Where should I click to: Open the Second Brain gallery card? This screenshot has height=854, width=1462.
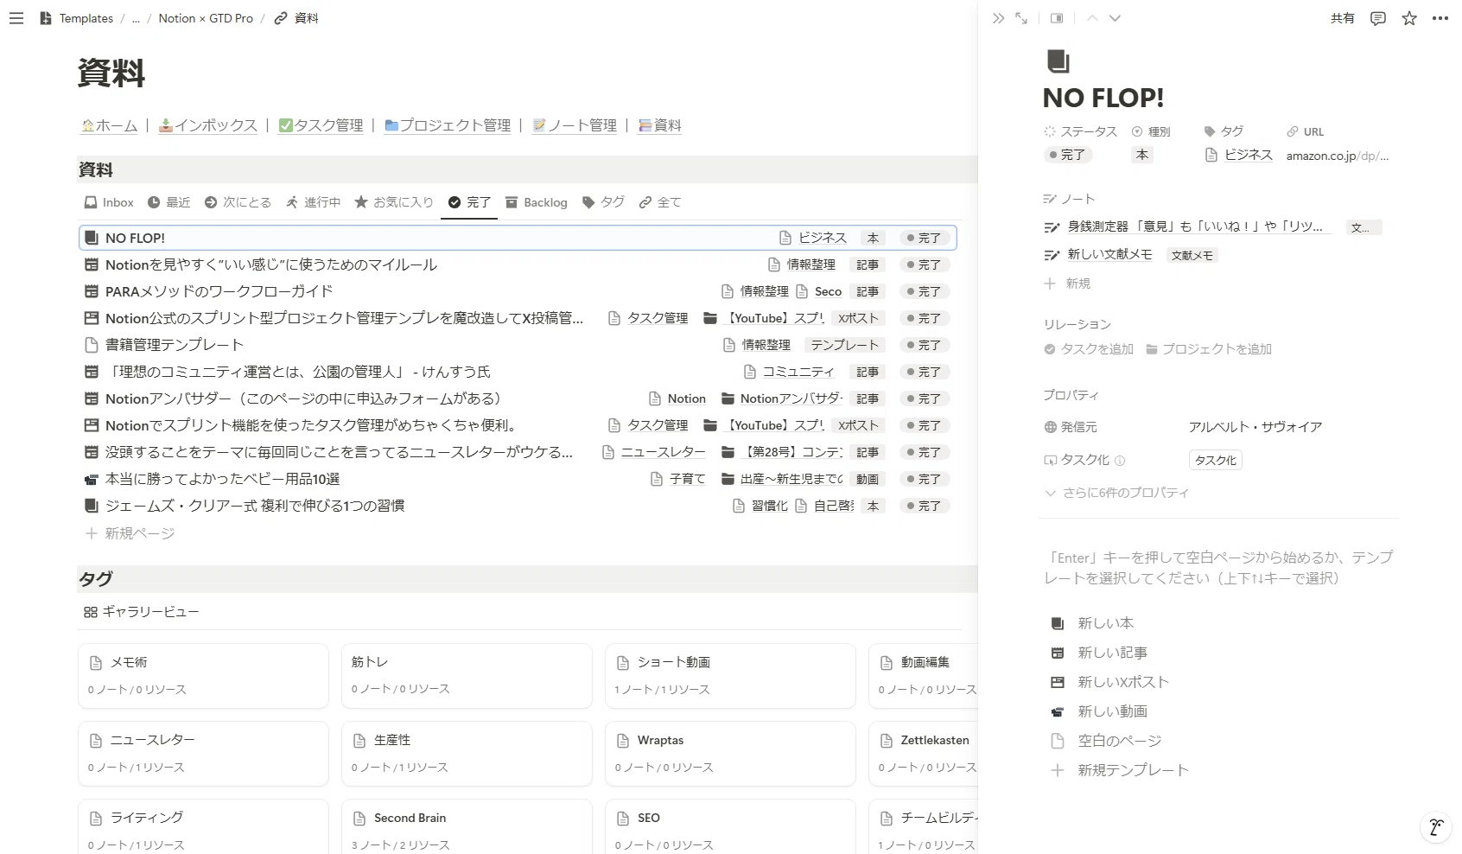click(x=467, y=827)
